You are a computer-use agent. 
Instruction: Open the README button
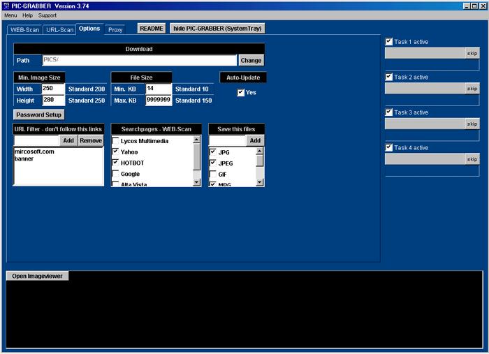coord(152,29)
